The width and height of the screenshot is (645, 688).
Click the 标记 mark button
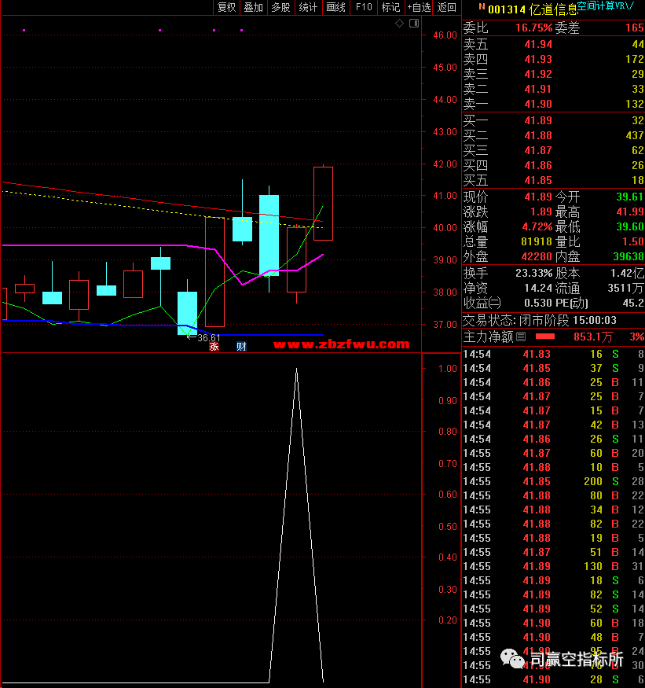pyautogui.click(x=390, y=7)
